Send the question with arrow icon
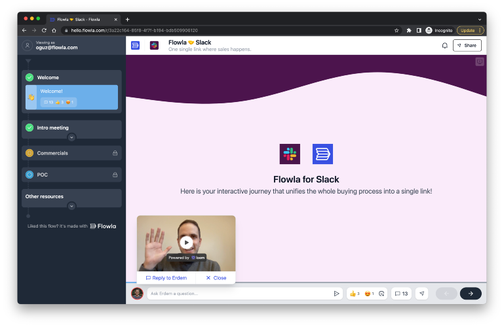This screenshot has width=504, height=327. click(x=336, y=294)
